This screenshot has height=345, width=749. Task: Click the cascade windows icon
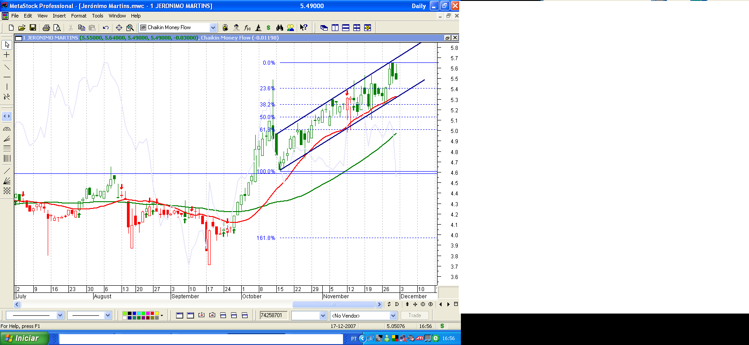point(324,28)
